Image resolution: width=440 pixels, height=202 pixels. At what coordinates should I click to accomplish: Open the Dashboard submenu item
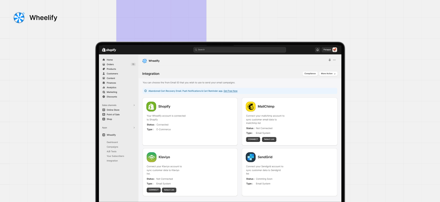[112, 142]
